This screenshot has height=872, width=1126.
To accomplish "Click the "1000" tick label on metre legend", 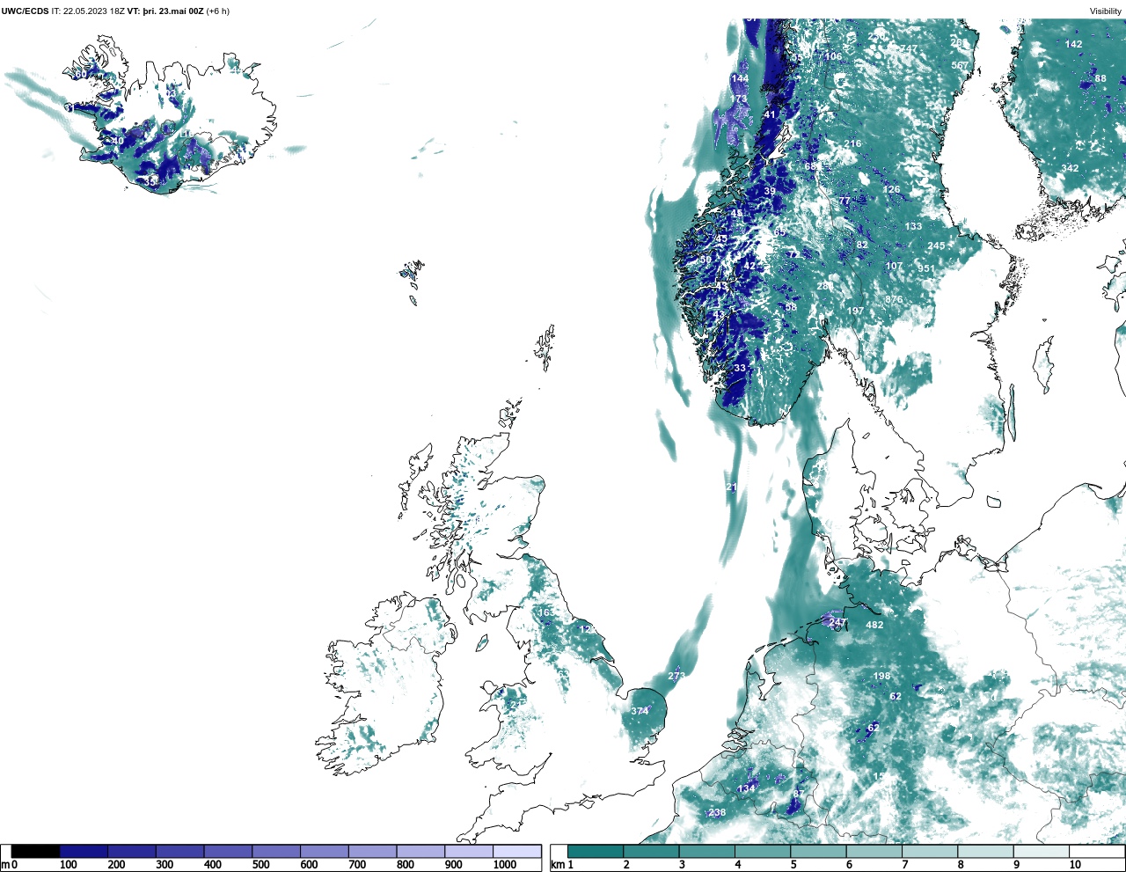I will click(505, 865).
